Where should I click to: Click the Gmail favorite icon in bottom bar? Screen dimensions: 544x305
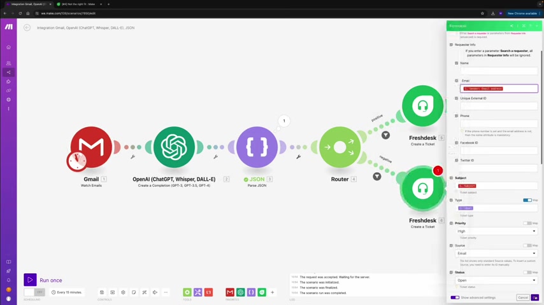pyautogui.click(x=230, y=292)
